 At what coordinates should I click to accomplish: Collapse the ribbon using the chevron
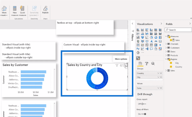(x=191, y=18)
